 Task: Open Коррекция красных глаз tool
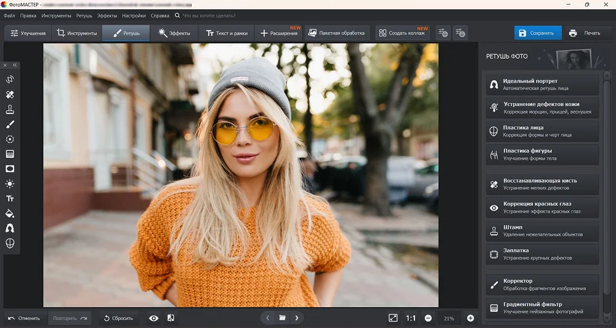click(x=542, y=207)
